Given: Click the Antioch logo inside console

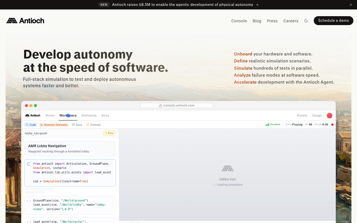Looking at the screenshot, I should (x=33, y=115).
